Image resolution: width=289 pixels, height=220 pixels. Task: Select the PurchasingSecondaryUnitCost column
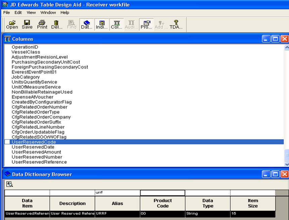point(46,62)
